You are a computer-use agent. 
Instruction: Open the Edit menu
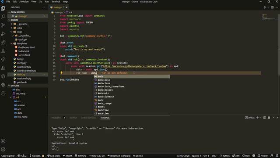(x=14, y=2)
